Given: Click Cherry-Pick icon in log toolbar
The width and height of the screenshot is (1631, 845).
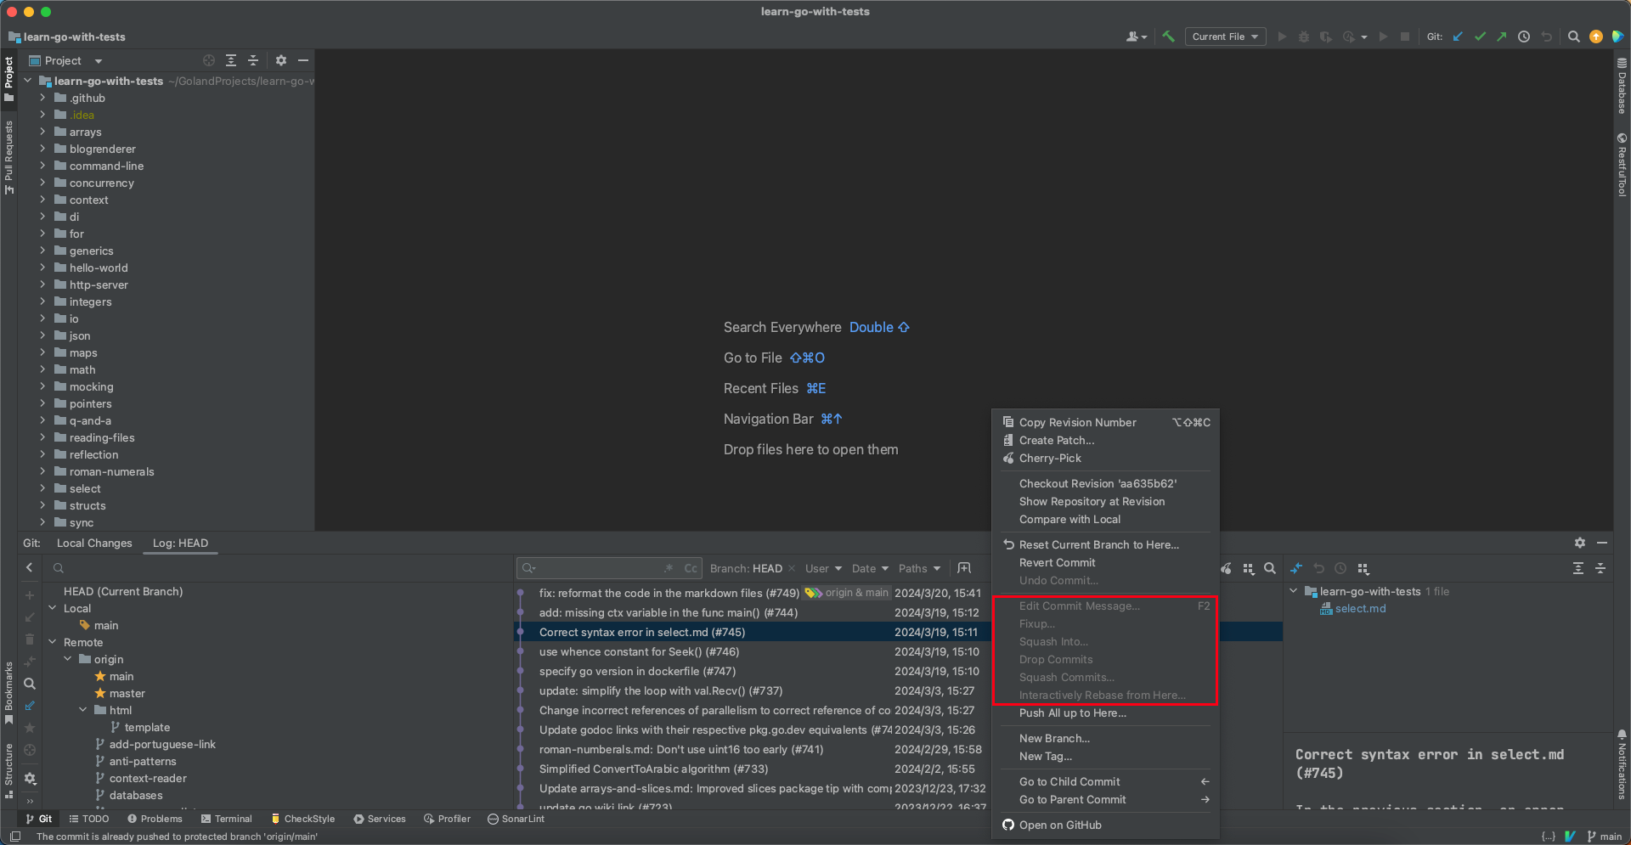Looking at the screenshot, I should pos(1226,568).
